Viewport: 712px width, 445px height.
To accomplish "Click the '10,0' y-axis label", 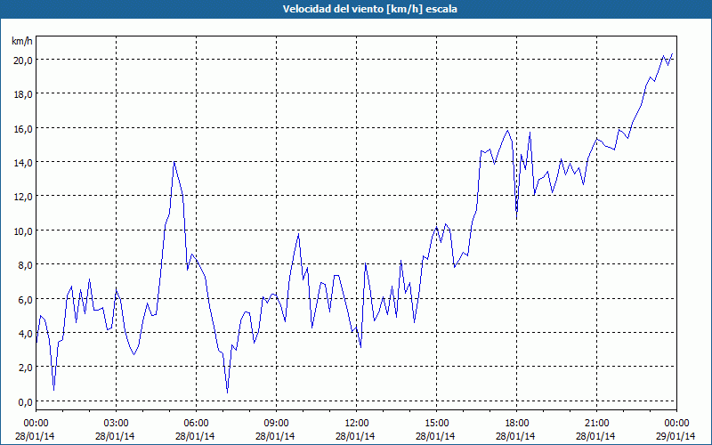I will 22,231.
